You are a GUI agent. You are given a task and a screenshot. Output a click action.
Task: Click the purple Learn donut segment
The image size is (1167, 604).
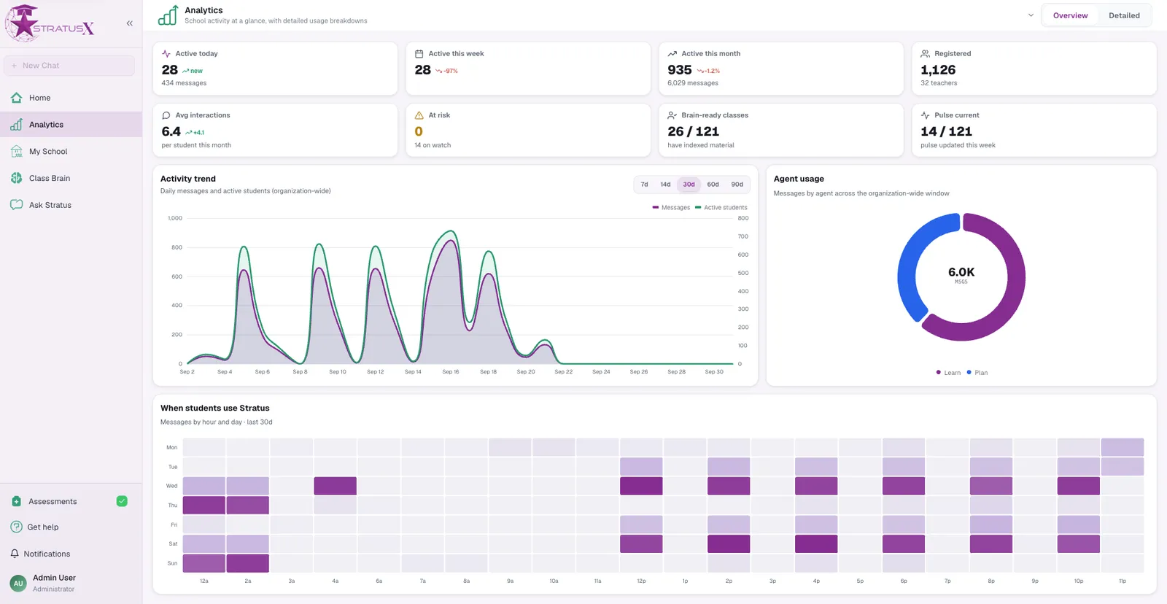[1015, 292]
